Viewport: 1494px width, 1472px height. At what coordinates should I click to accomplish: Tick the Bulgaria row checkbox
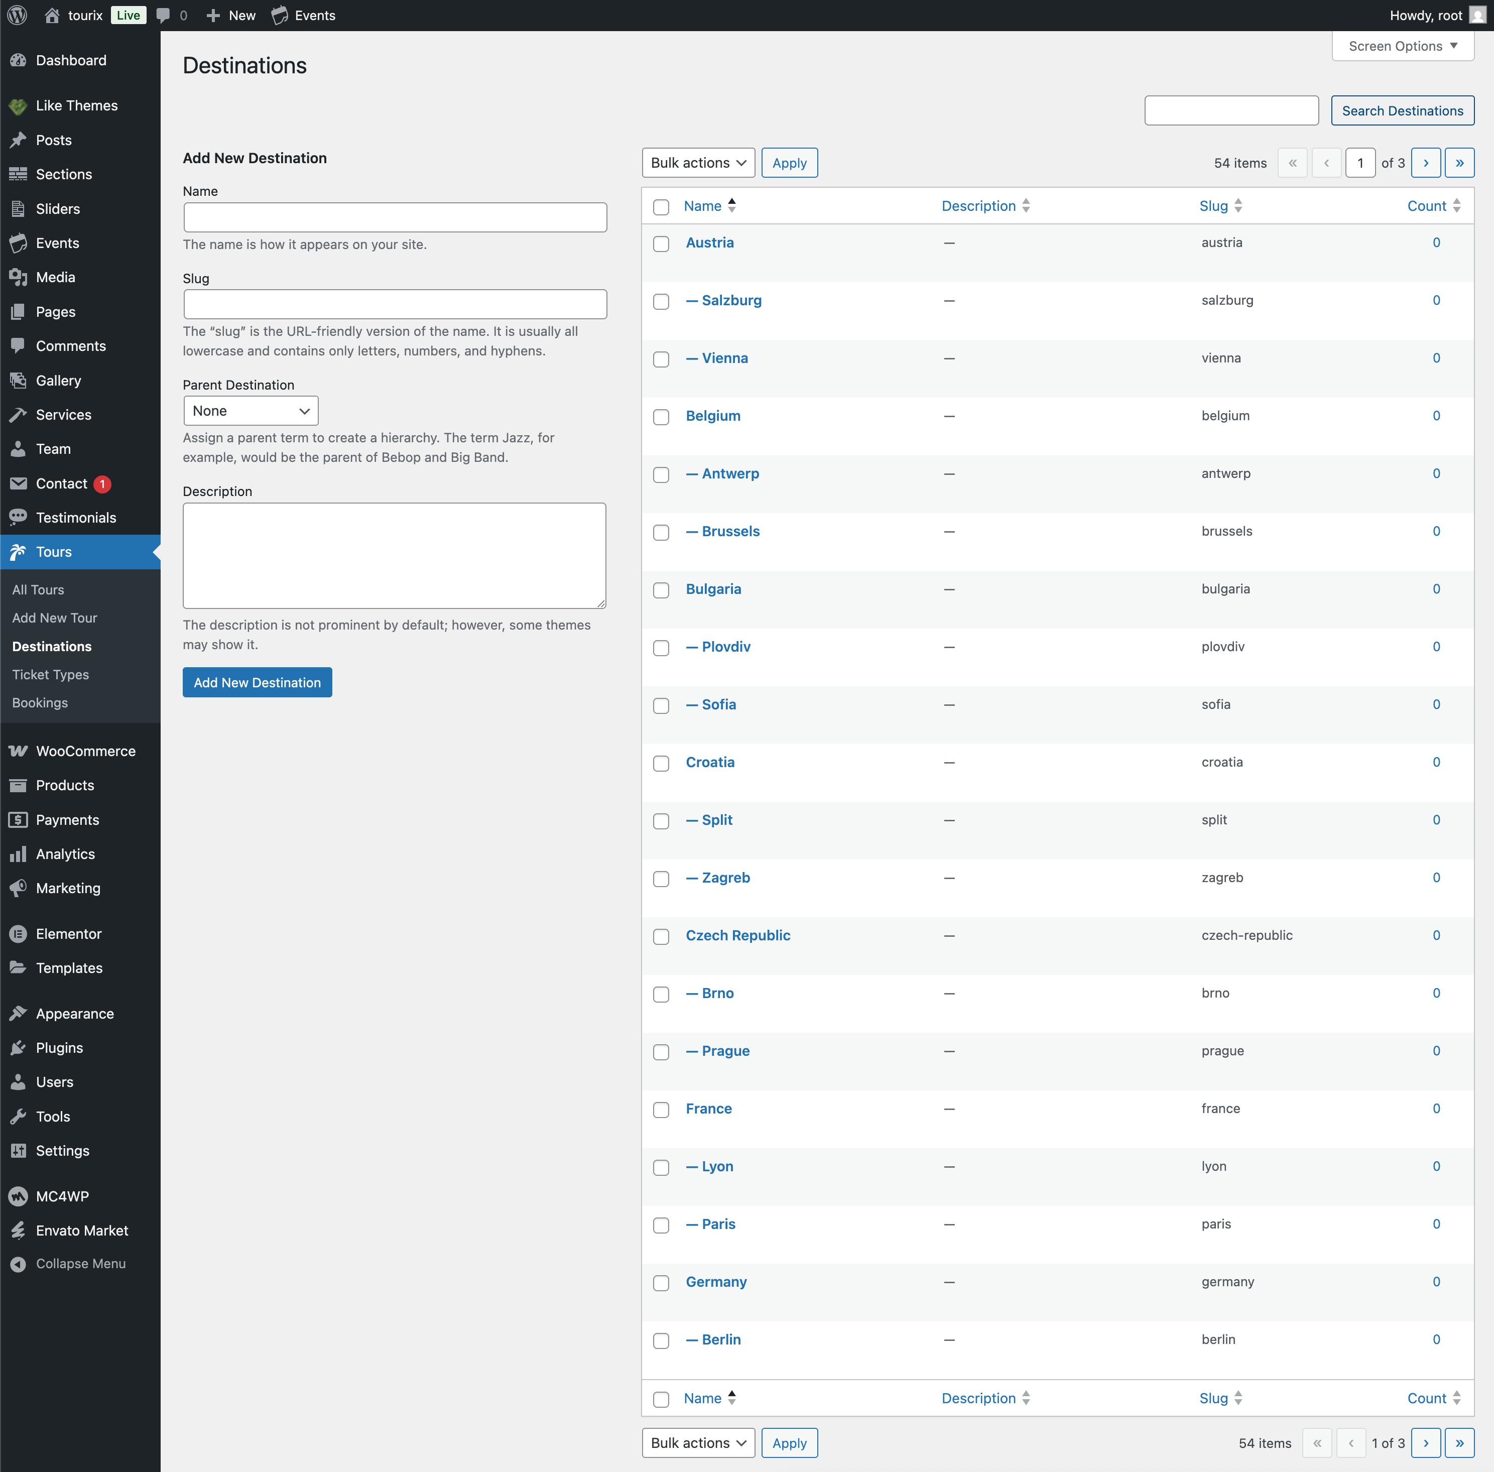tap(661, 590)
